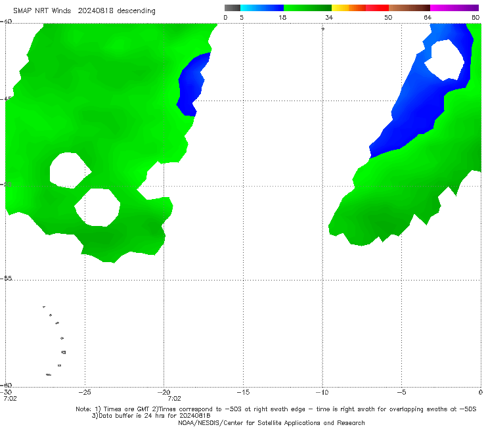Click the -10 longitude axis label
The height and width of the screenshot is (427, 486).
click(322, 392)
